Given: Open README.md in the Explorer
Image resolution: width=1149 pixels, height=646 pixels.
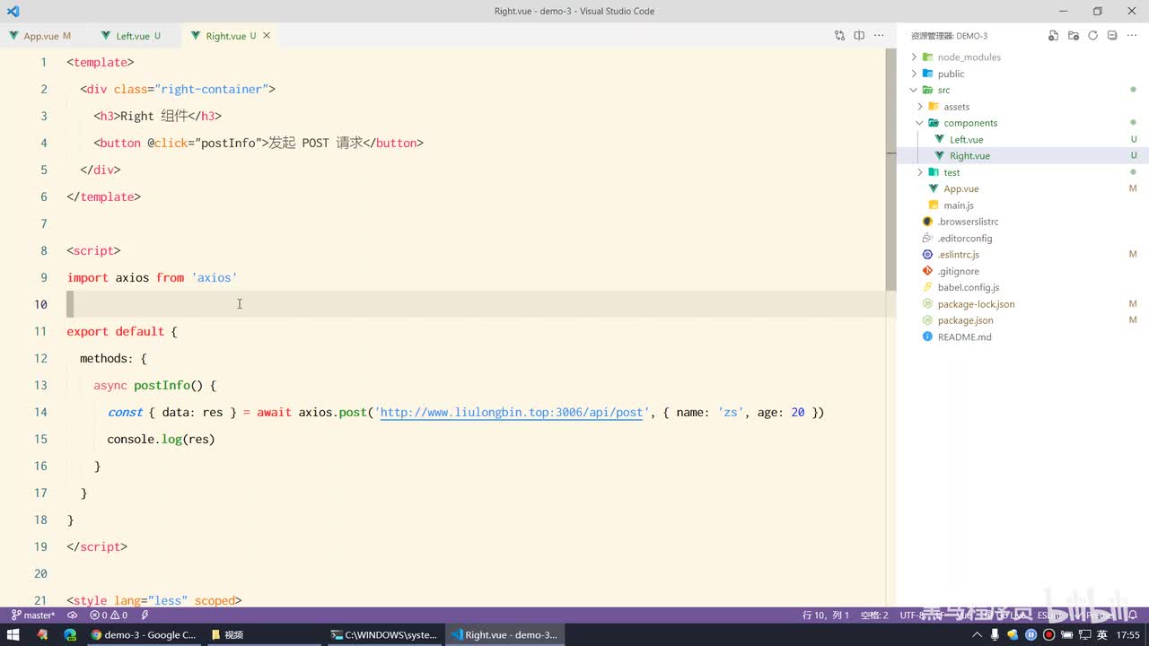Looking at the screenshot, I should pos(964,336).
